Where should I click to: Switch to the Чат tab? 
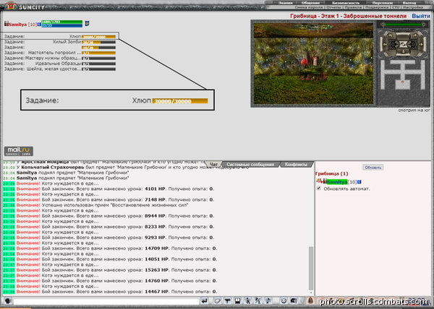(213, 165)
